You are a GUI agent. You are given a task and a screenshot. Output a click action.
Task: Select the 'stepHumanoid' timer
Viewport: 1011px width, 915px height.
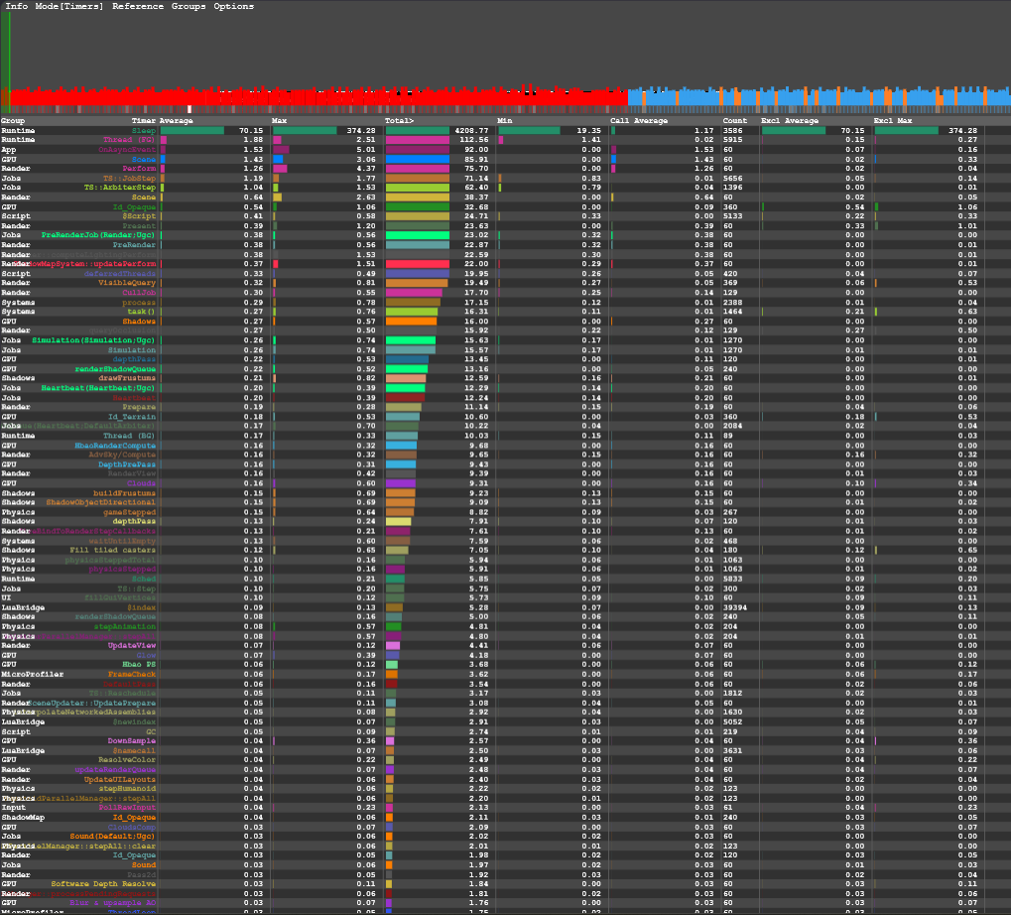(127, 789)
